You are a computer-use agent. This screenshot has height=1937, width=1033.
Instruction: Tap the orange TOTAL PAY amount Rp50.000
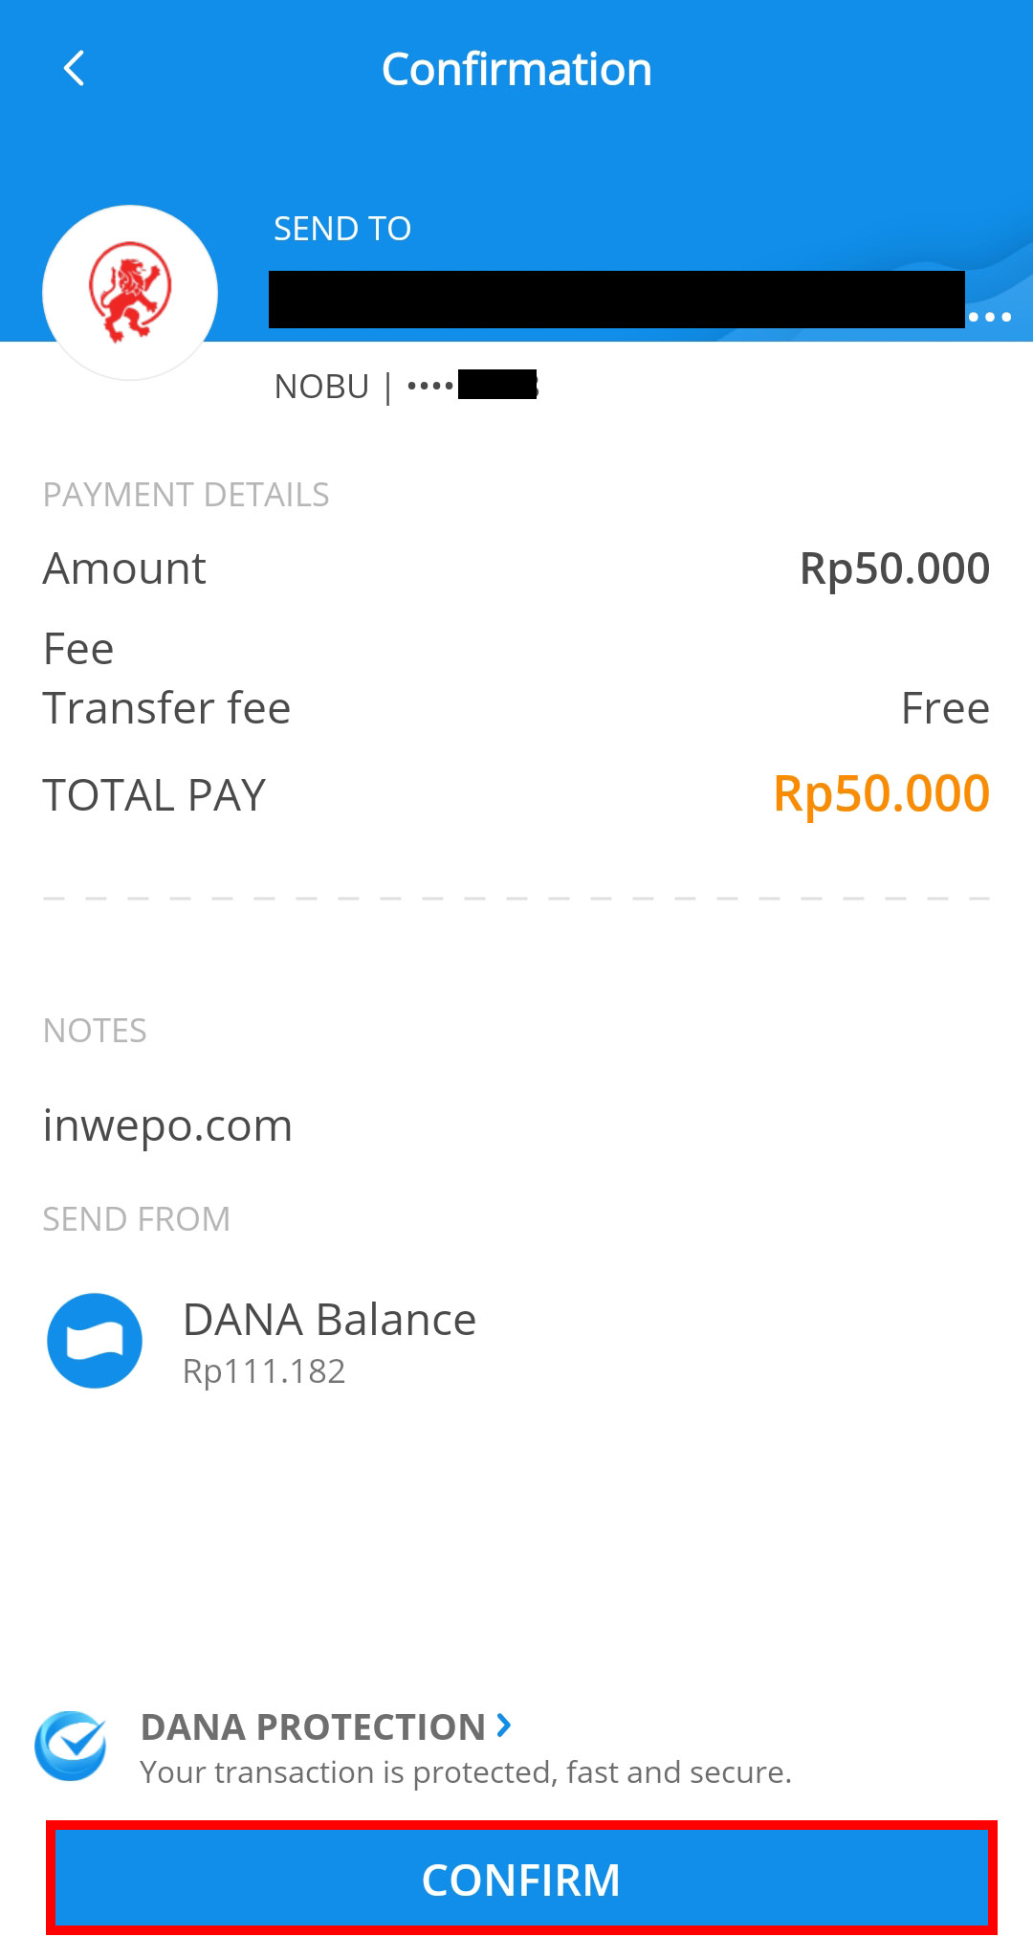click(881, 794)
